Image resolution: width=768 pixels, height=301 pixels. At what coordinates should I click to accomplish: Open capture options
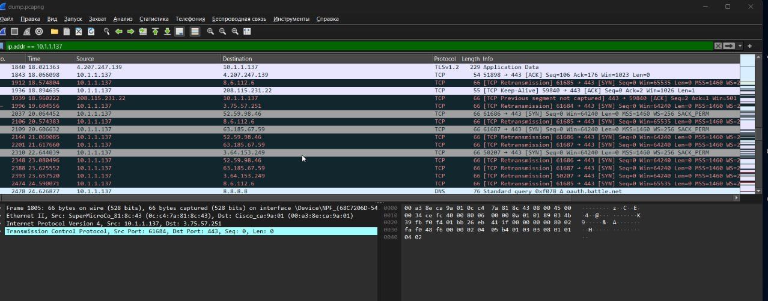tap(39, 31)
